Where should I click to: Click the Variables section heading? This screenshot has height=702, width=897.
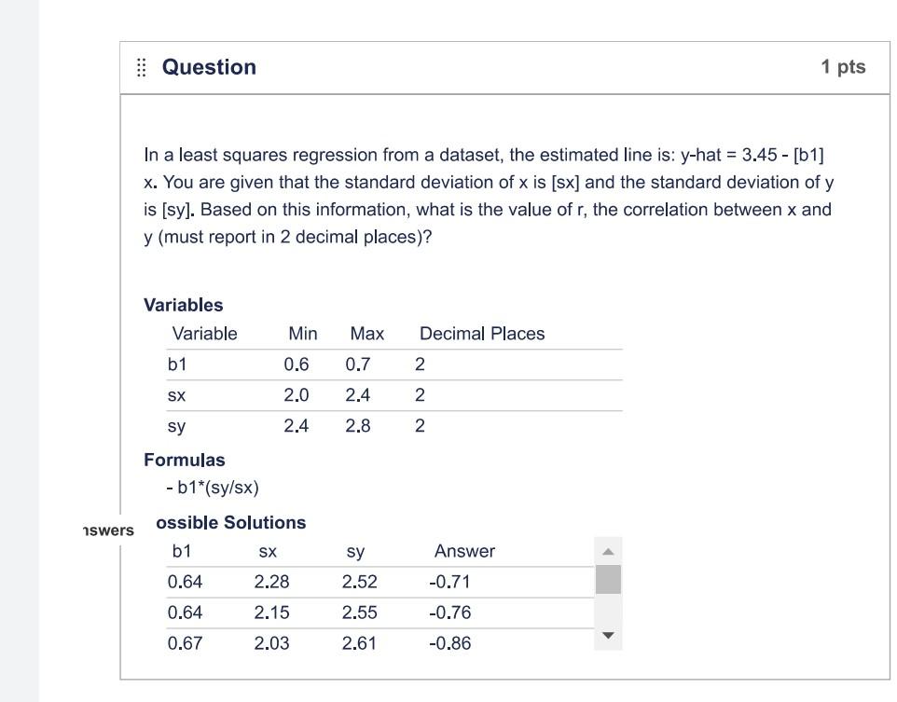pyautogui.click(x=183, y=305)
